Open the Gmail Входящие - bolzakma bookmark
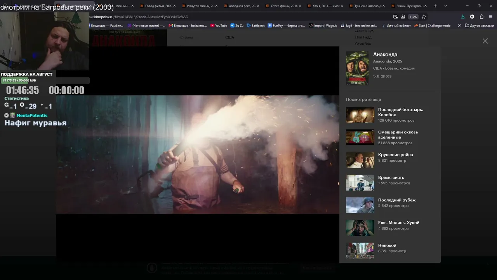The width and height of the screenshot is (497, 280). (188, 26)
